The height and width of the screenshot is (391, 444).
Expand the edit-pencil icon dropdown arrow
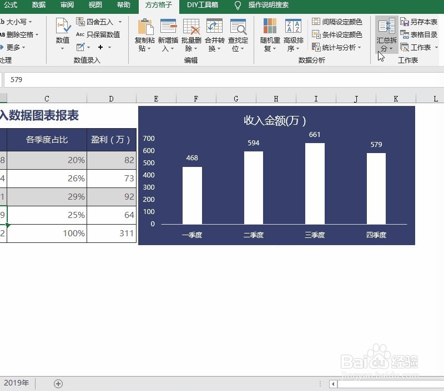point(89,47)
